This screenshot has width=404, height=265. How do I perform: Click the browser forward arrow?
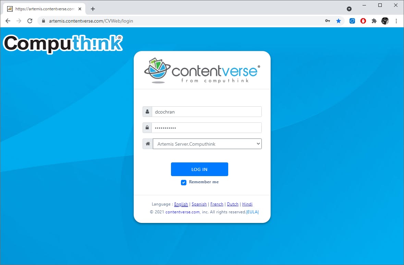[19, 21]
